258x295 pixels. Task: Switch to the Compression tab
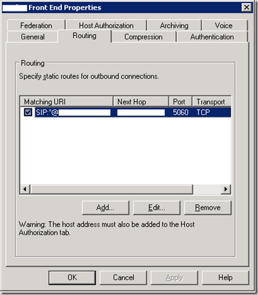click(144, 37)
